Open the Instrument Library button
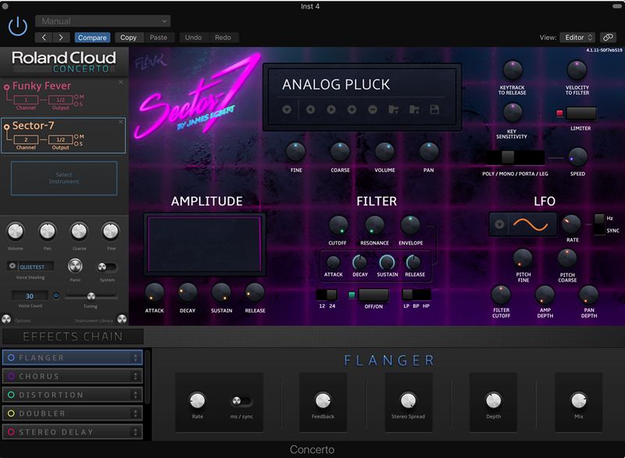 click(x=122, y=319)
